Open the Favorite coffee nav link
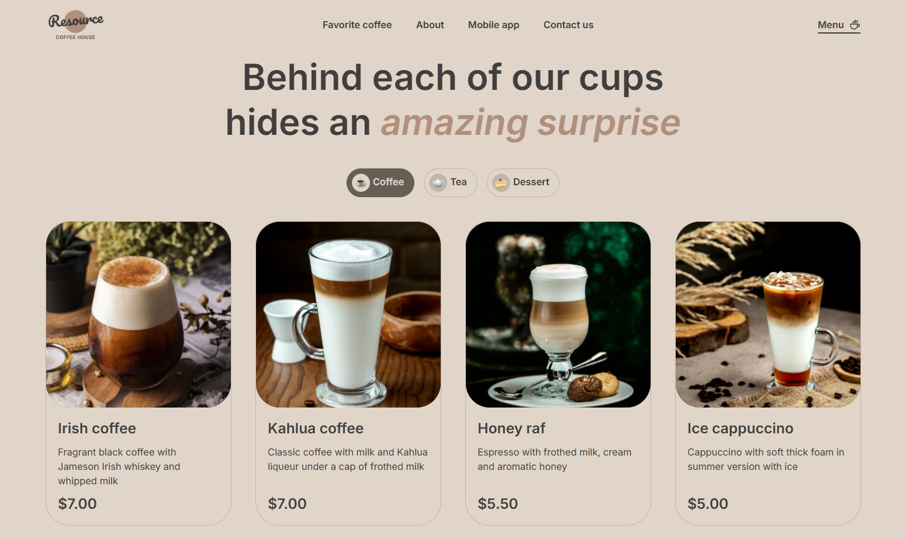 click(357, 25)
